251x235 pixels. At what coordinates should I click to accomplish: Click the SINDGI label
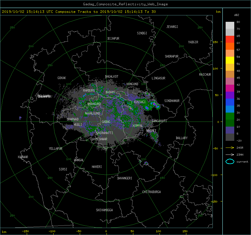click(142, 33)
